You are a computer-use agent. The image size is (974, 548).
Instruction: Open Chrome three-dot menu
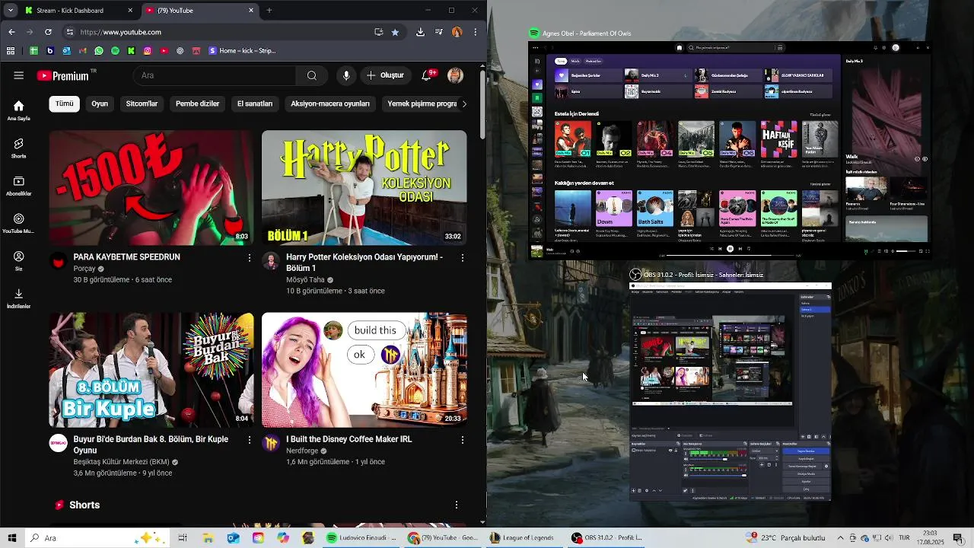[x=475, y=32]
